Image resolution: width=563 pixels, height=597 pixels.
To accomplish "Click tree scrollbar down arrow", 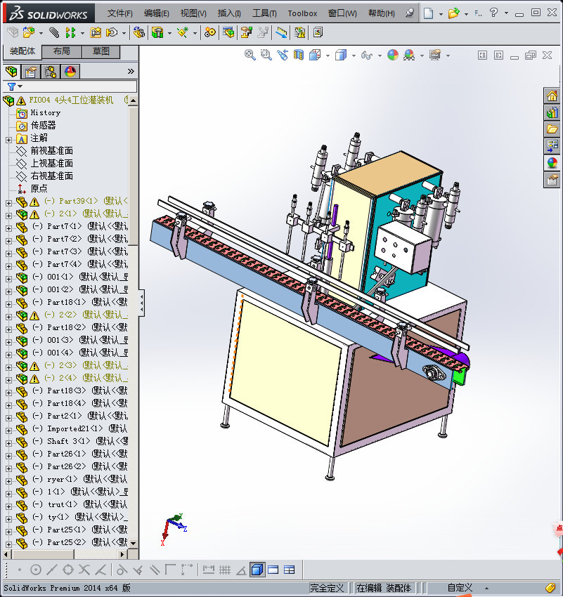I will (x=133, y=543).
